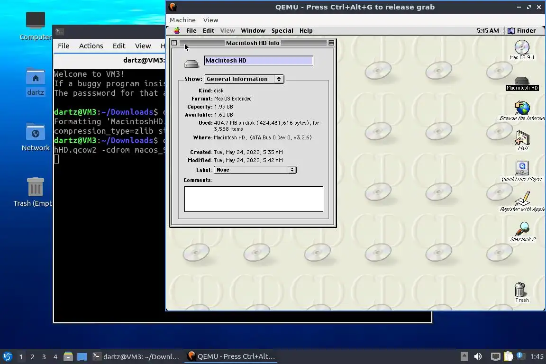546x364 pixels.
Task: Click the show desktop taskbar icon
Action: [82, 356]
